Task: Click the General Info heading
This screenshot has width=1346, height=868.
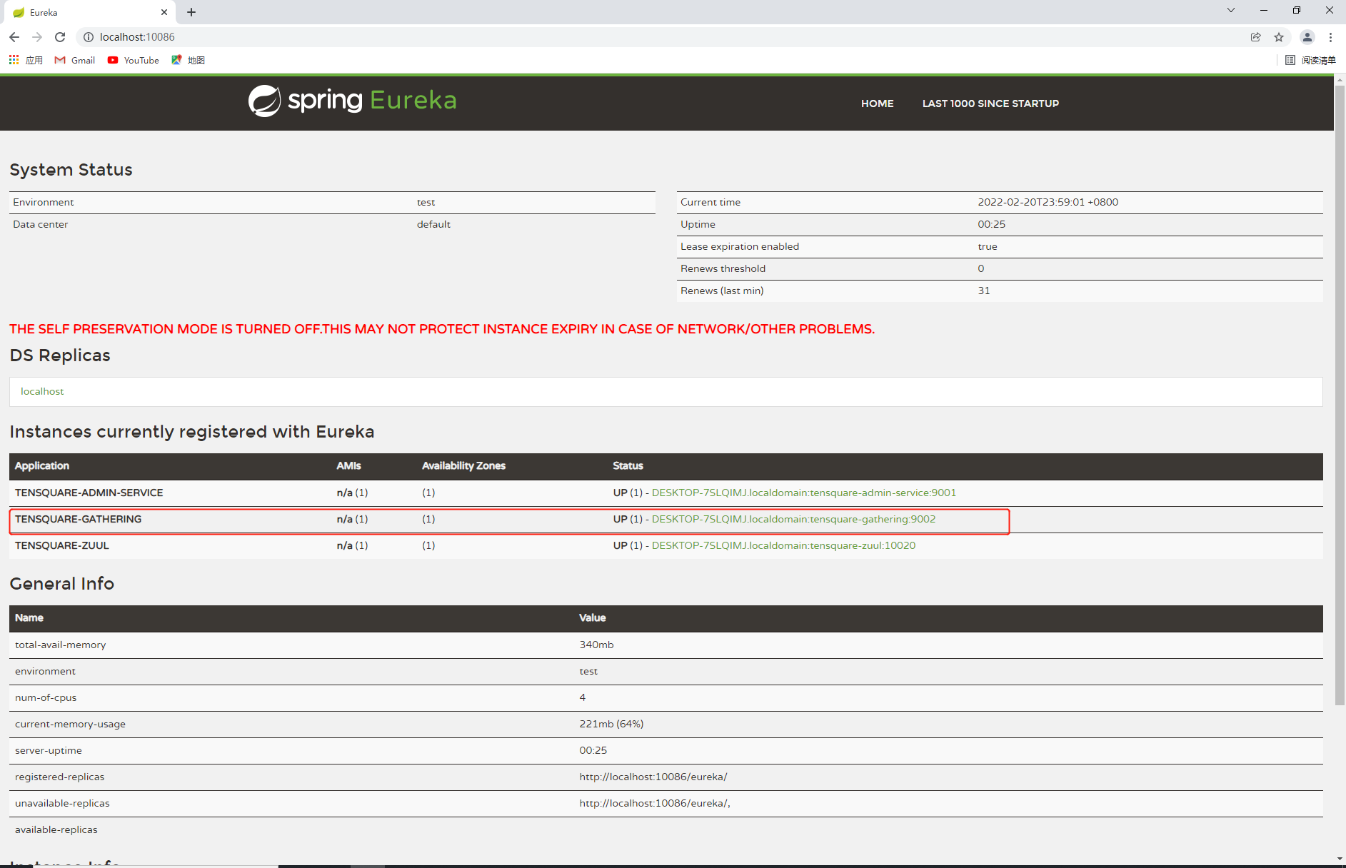Action: [61, 584]
